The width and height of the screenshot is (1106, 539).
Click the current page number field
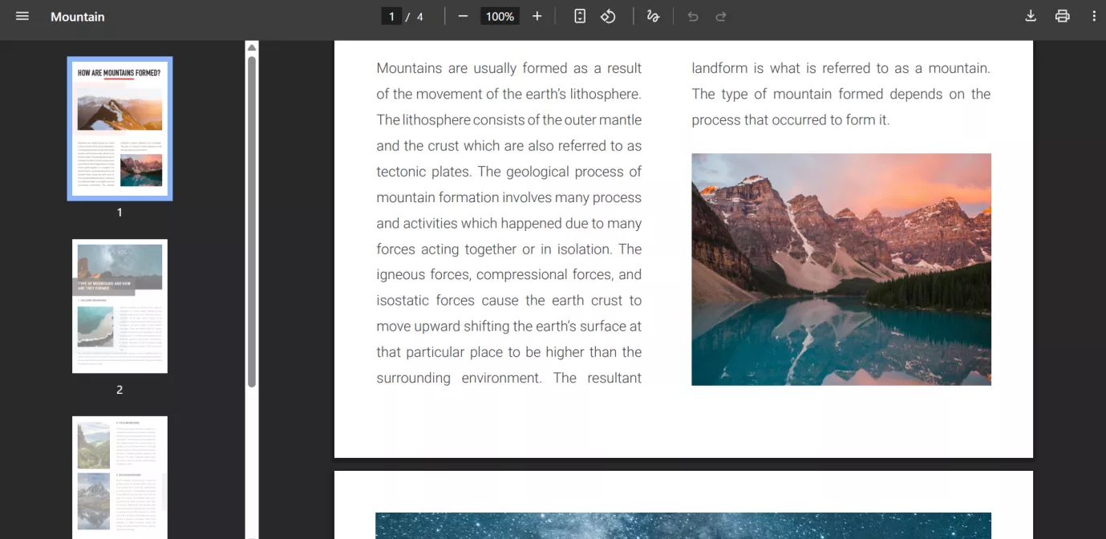pos(391,15)
